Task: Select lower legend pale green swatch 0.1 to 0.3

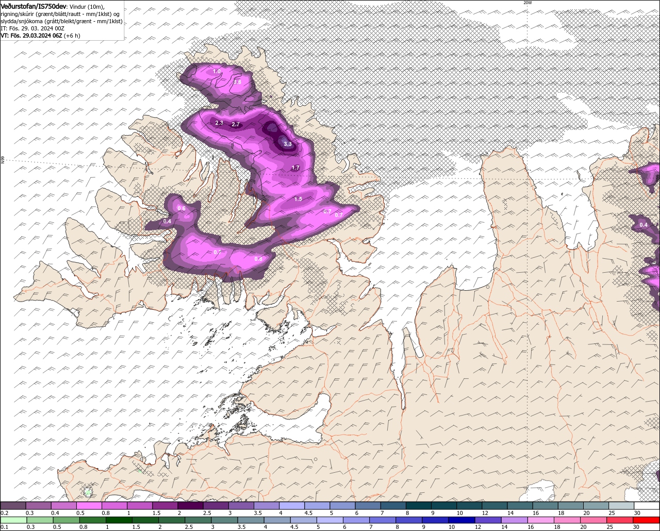Action: [x=13, y=520]
